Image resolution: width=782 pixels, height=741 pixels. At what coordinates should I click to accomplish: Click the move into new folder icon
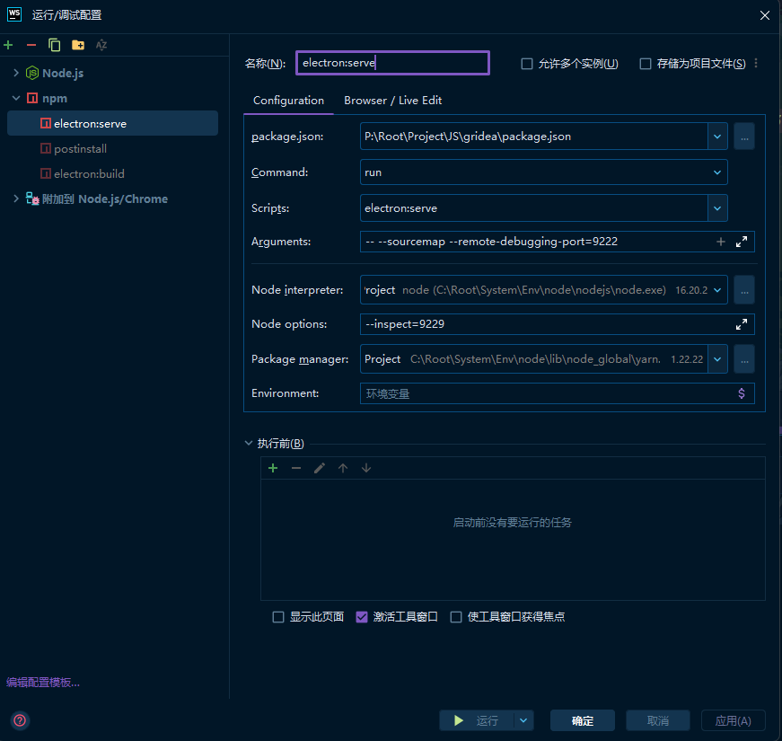78,45
